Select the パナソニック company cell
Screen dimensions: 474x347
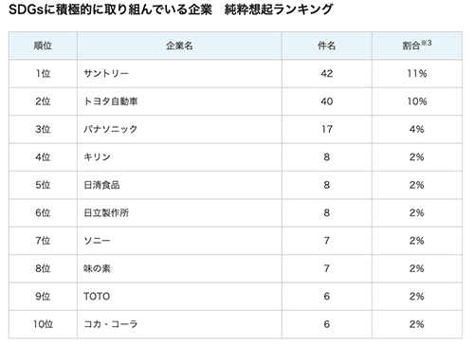pyautogui.click(x=179, y=129)
